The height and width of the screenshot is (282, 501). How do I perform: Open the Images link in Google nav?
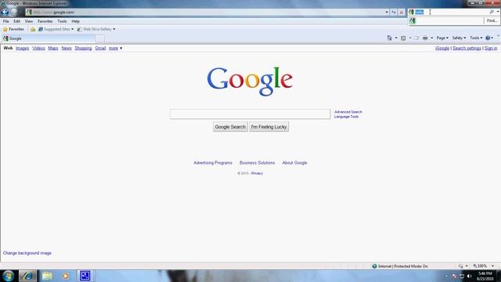pos(23,49)
